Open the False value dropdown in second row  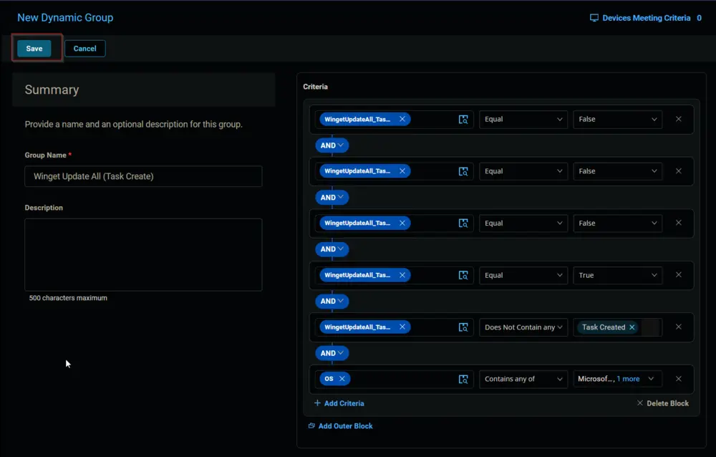pyautogui.click(x=617, y=171)
